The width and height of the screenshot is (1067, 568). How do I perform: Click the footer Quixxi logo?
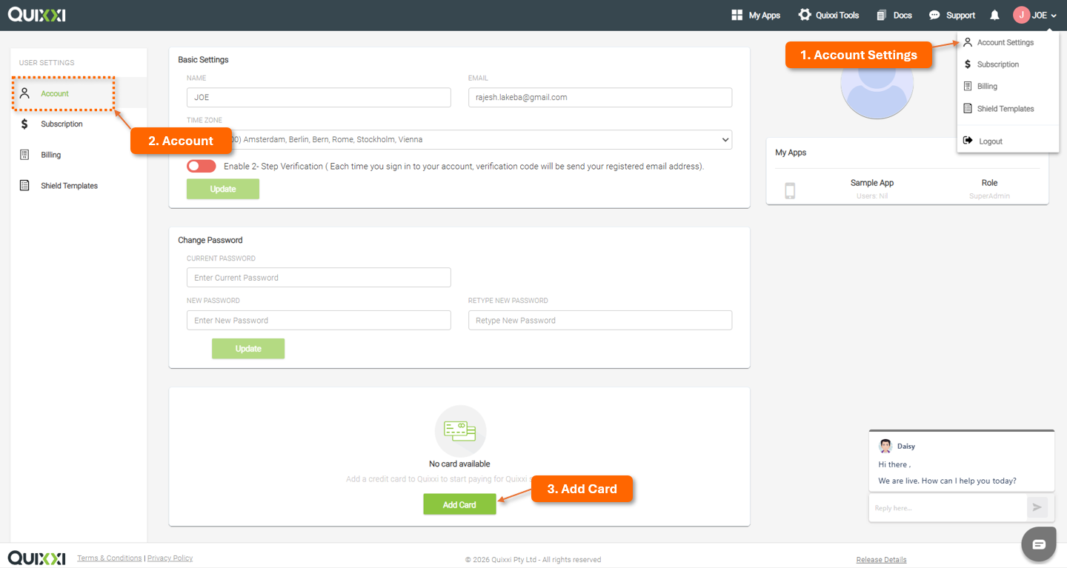[x=36, y=558]
